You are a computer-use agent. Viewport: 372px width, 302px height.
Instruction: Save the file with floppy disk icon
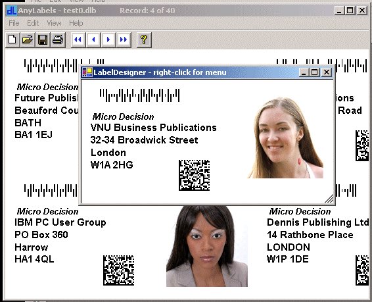click(43, 39)
